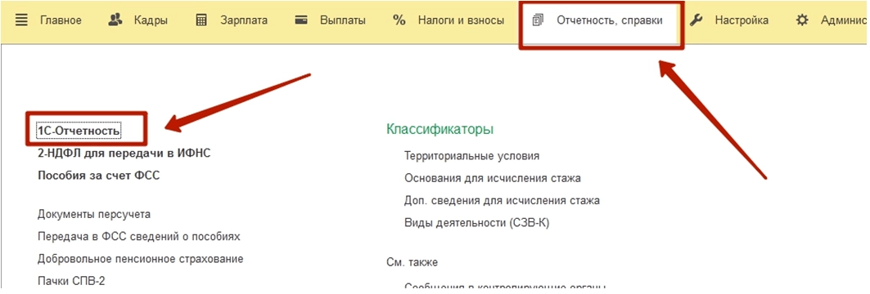Open the 1С-Отчетность link
This screenshot has height=294, width=870.
coord(79,131)
